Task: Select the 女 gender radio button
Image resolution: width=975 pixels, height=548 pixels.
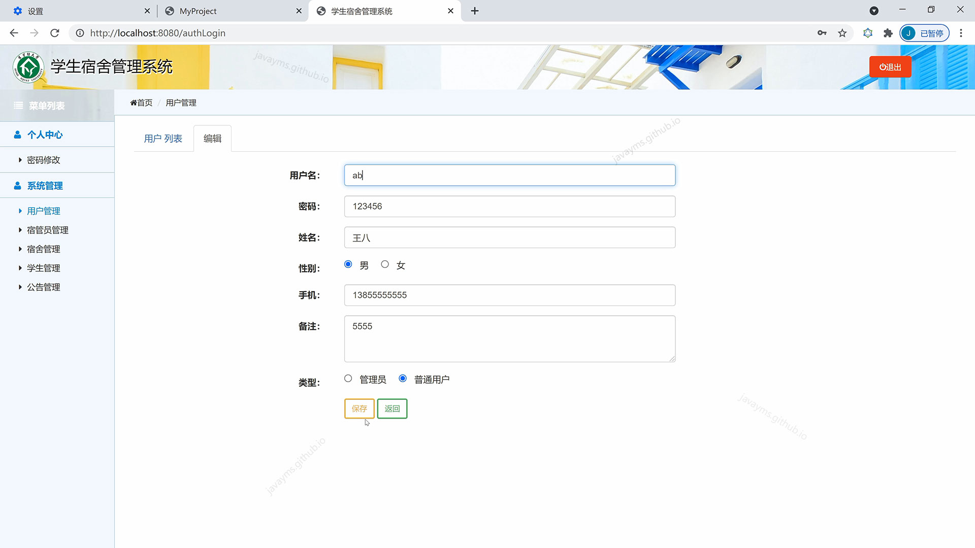Action: point(385,264)
